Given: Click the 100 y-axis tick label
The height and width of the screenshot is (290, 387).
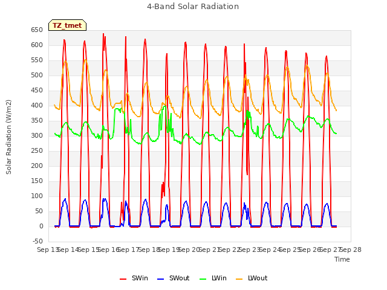Looking at the screenshot, I should [37, 196].
